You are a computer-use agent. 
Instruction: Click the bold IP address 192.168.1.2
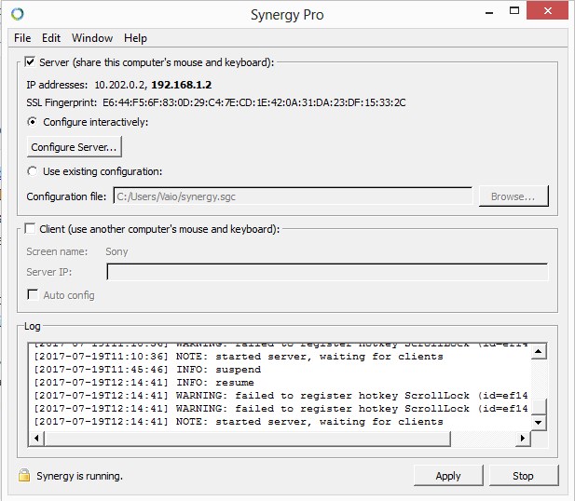pos(182,85)
